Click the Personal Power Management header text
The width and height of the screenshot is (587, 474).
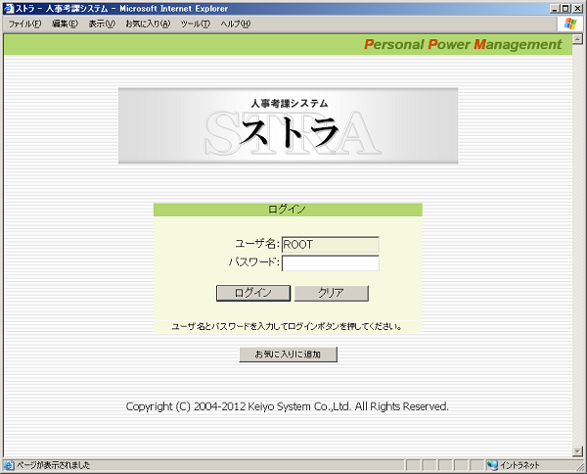463,45
